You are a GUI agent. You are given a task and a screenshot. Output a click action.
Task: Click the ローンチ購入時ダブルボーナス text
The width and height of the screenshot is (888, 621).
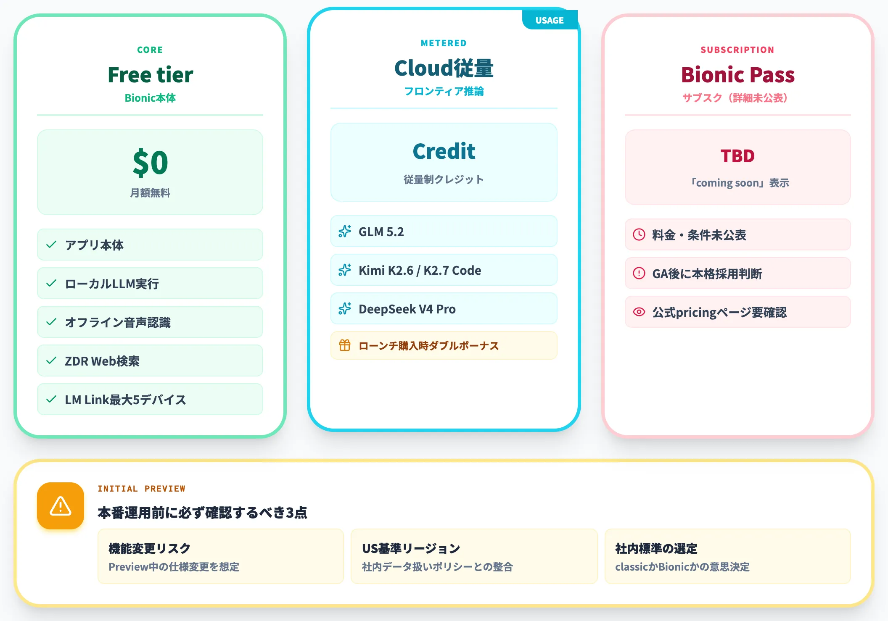click(x=429, y=346)
